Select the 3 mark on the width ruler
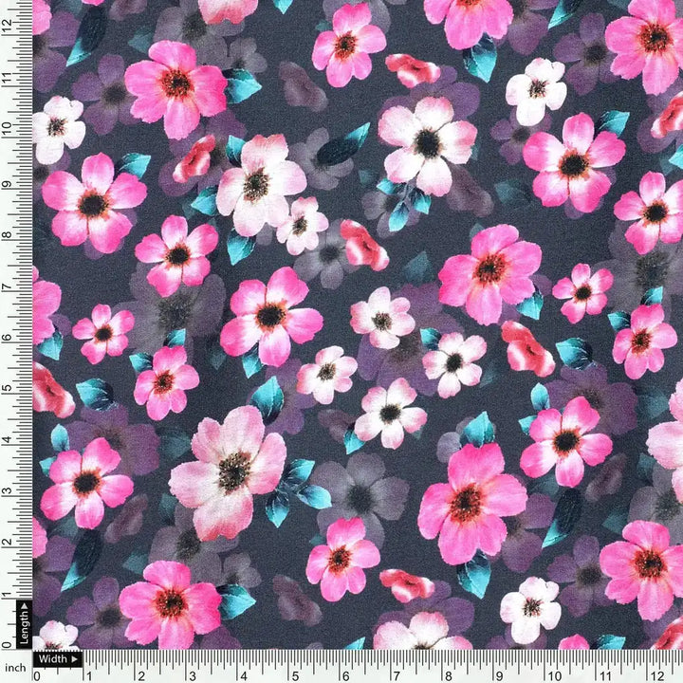 coord(192,674)
